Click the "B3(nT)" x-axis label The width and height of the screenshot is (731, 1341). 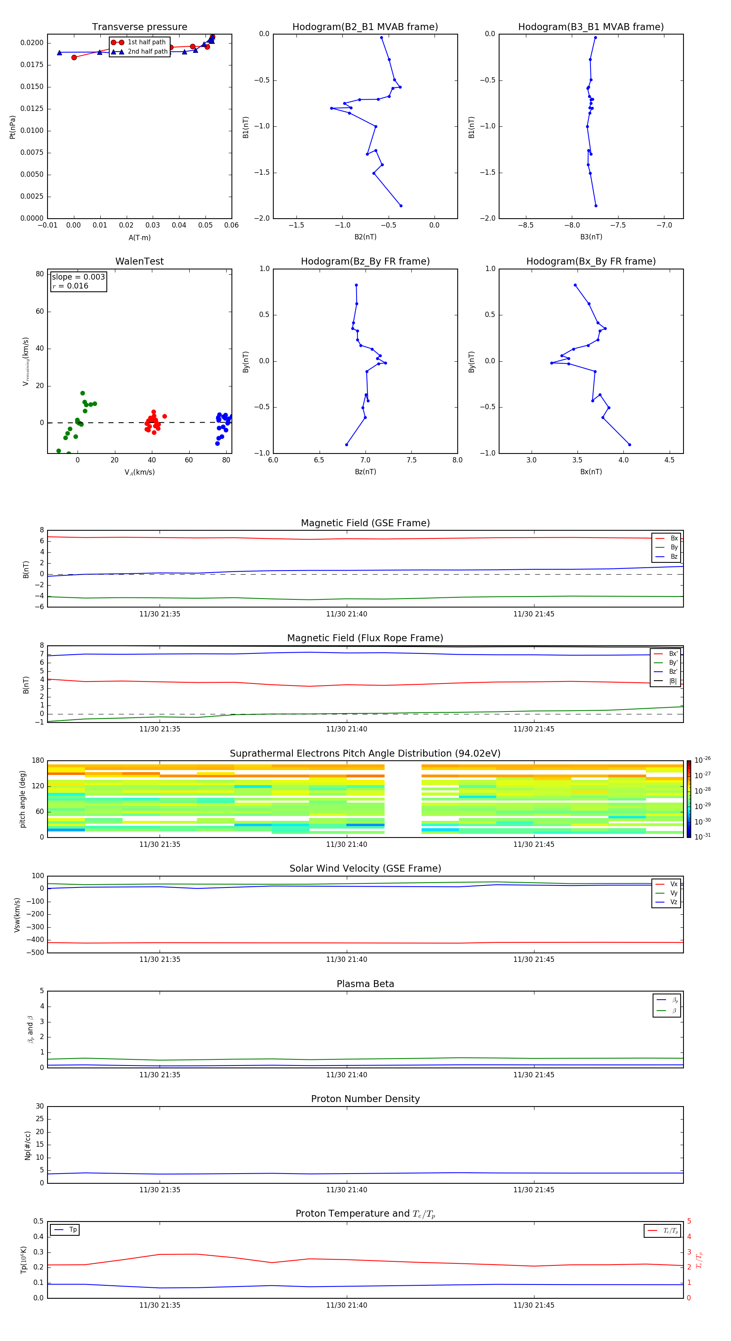coord(591,237)
